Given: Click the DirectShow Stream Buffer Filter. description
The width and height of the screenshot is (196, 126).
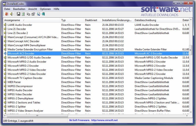Looking at the screenshot, I should [x=153, y=111].
